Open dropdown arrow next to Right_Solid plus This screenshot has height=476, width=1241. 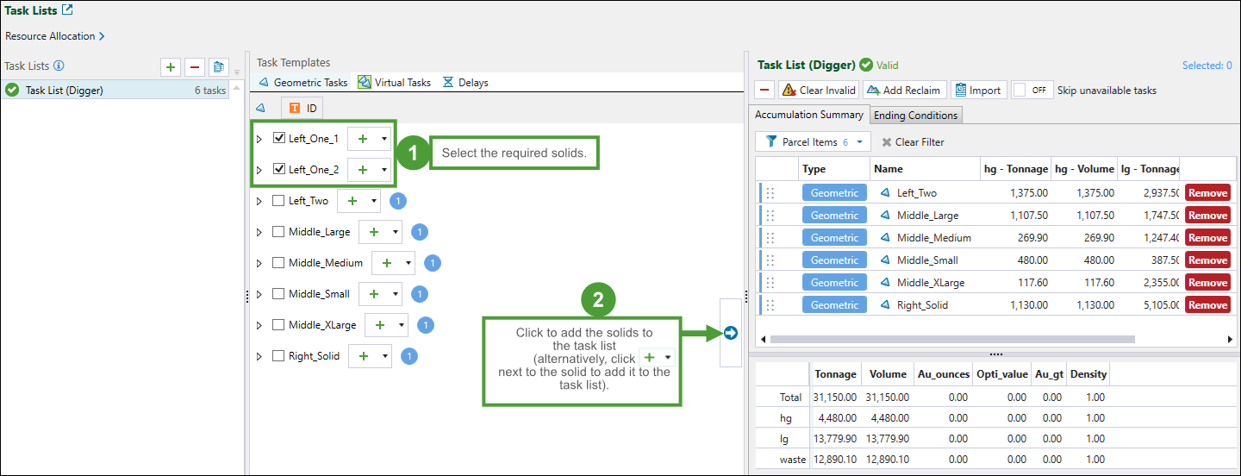[384, 356]
